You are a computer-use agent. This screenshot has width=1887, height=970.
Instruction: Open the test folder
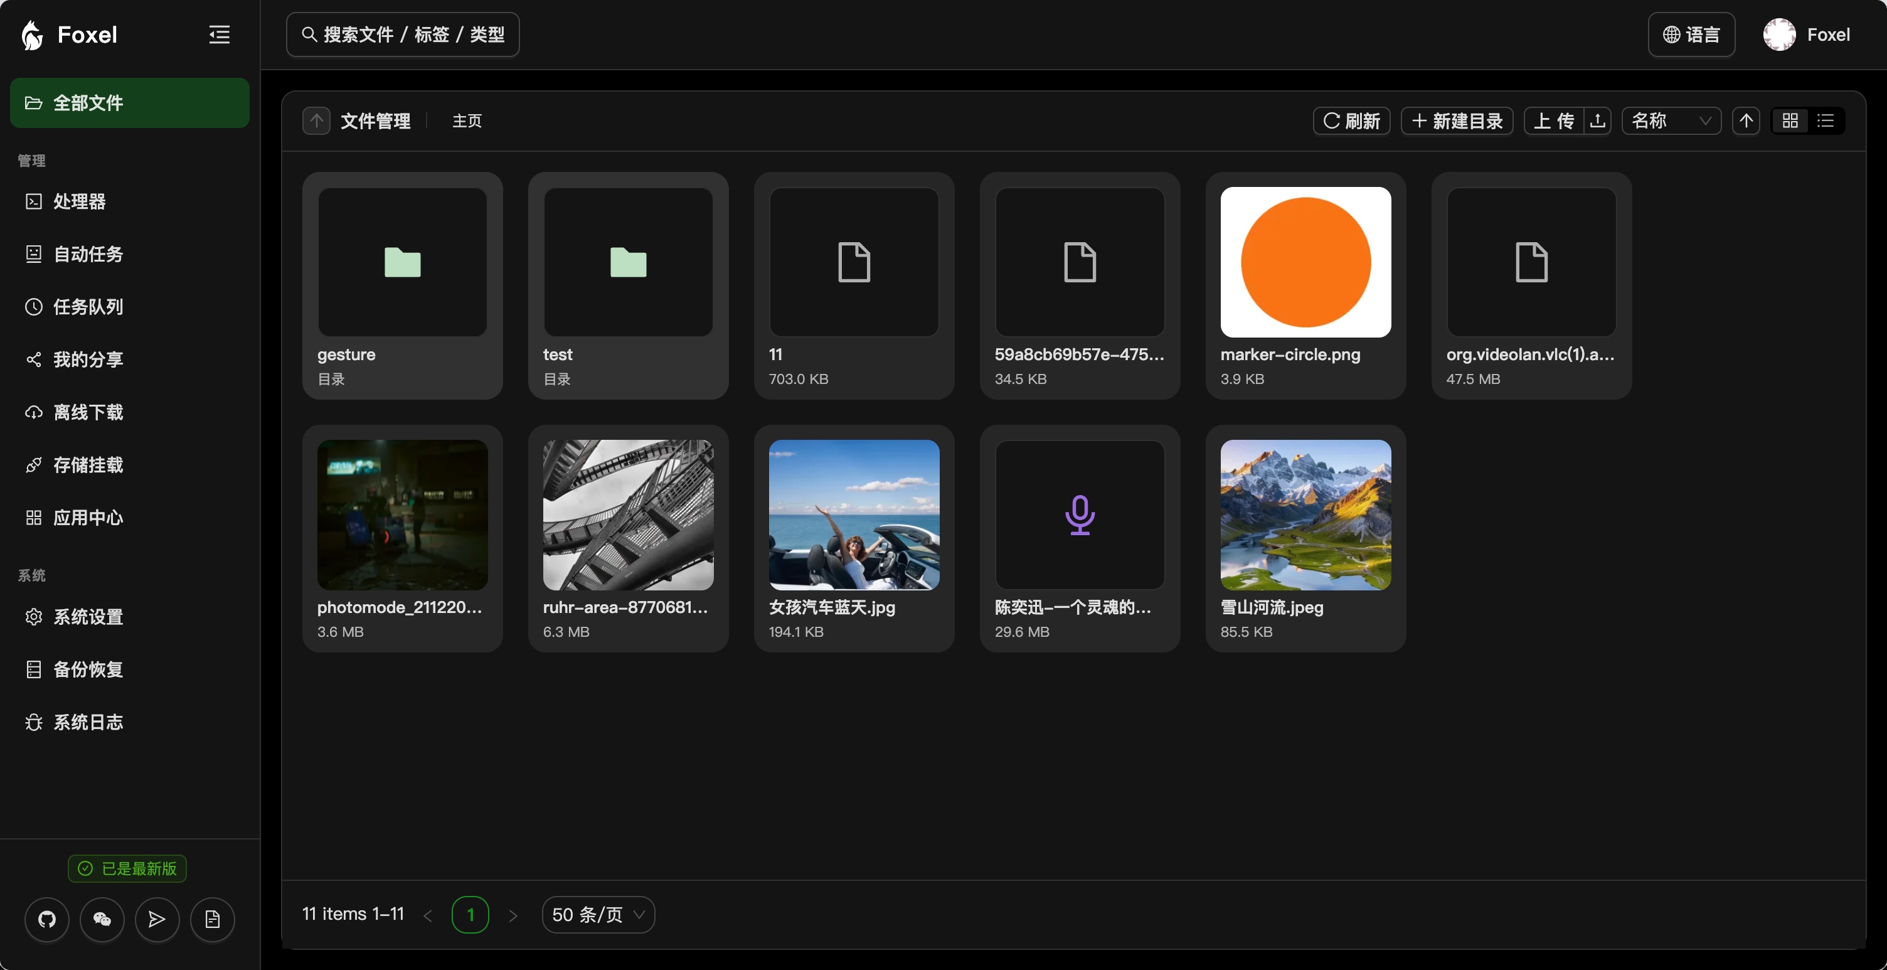point(629,285)
